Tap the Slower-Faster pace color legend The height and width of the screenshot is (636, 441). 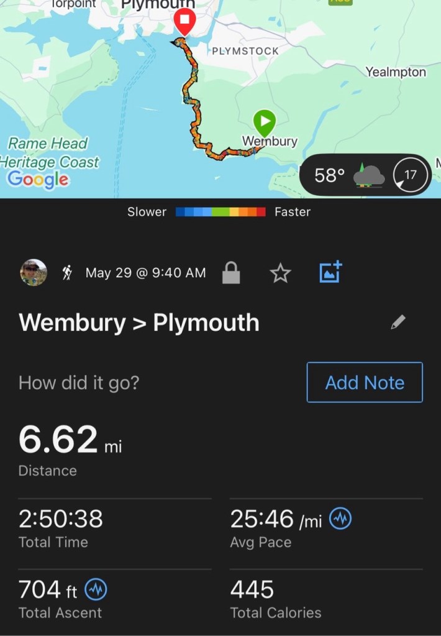pyautogui.click(x=220, y=212)
